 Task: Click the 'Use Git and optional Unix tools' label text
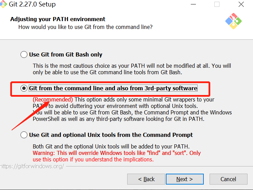point(111,135)
